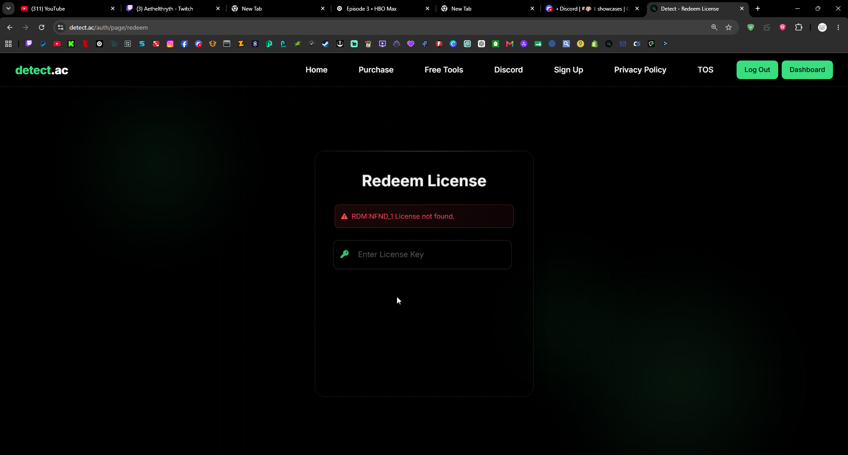
Task: Open the Kick bookmark icon
Action: 71,44
